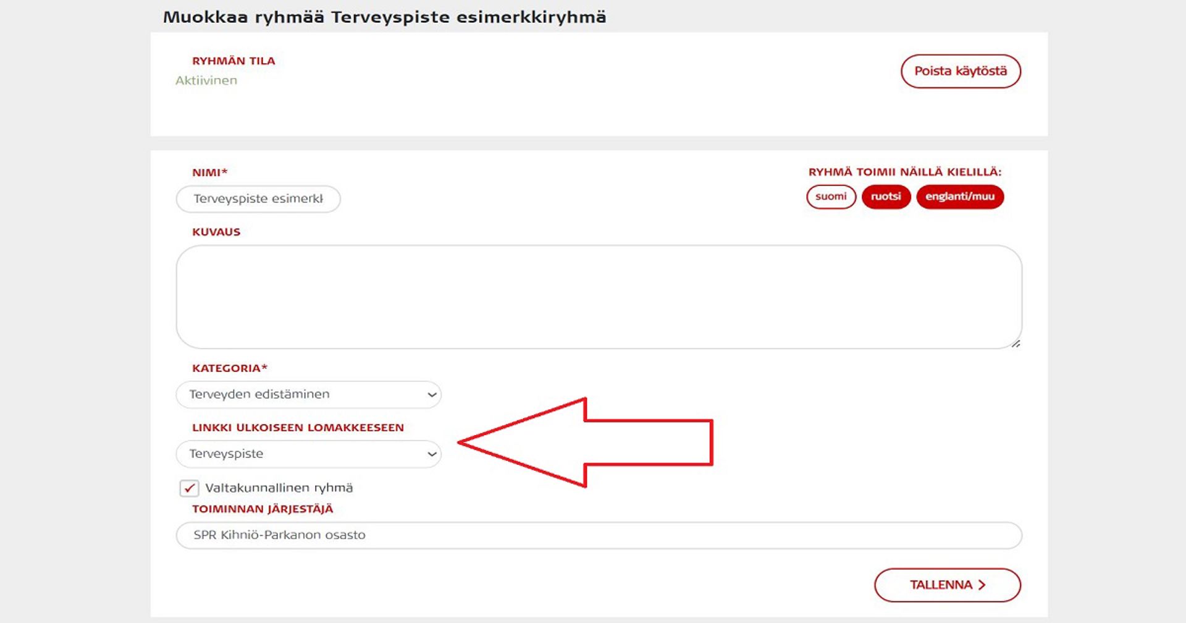Focus the empty Kuvaus description text area
Viewport: 1186px width, 623px height.
pyautogui.click(x=598, y=297)
